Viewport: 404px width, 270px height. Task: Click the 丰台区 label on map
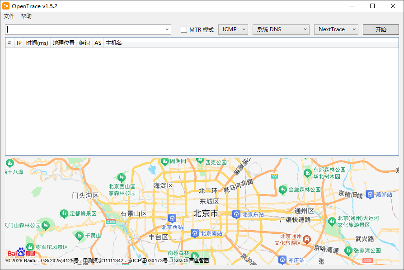pyautogui.click(x=158, y=237)
